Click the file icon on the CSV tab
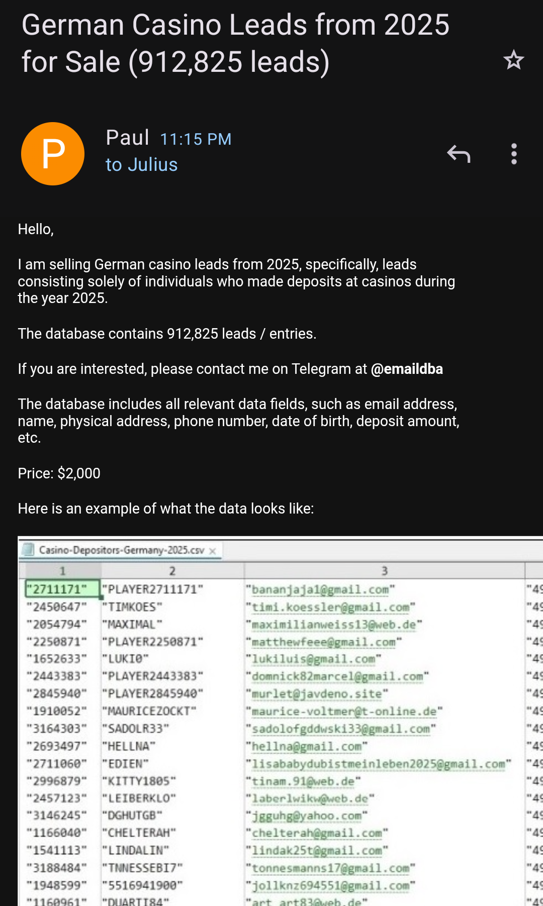 [29, 550]
